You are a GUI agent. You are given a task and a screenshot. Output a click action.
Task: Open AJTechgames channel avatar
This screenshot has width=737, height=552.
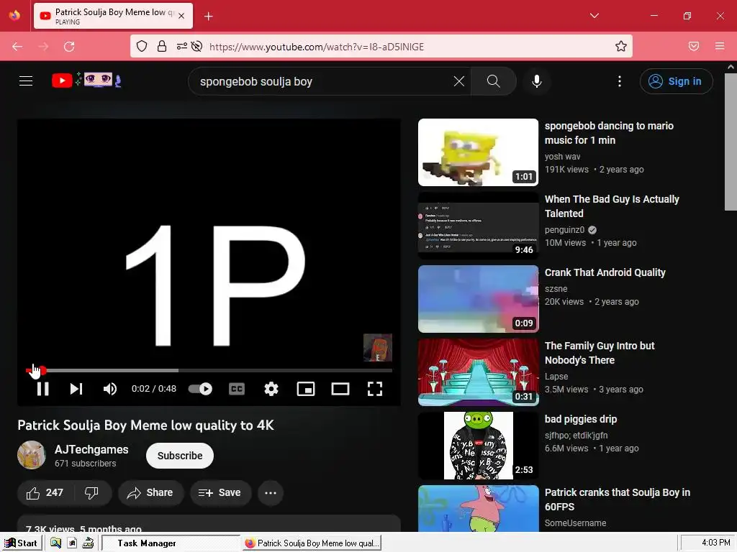(x=32, y=455)
